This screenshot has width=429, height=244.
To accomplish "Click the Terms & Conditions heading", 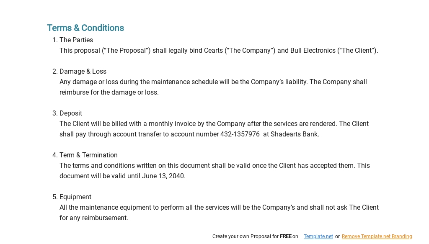I will pyautogui.click(x=85, y=28).
